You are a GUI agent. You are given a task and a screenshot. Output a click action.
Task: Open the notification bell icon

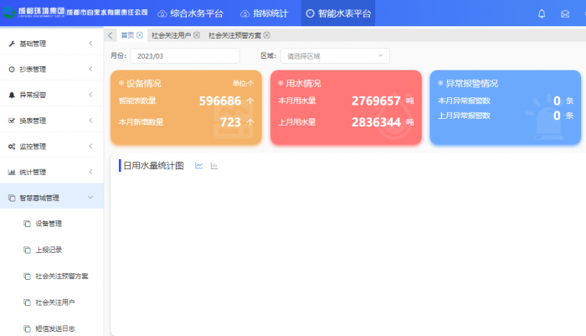[x=542, y=14]
